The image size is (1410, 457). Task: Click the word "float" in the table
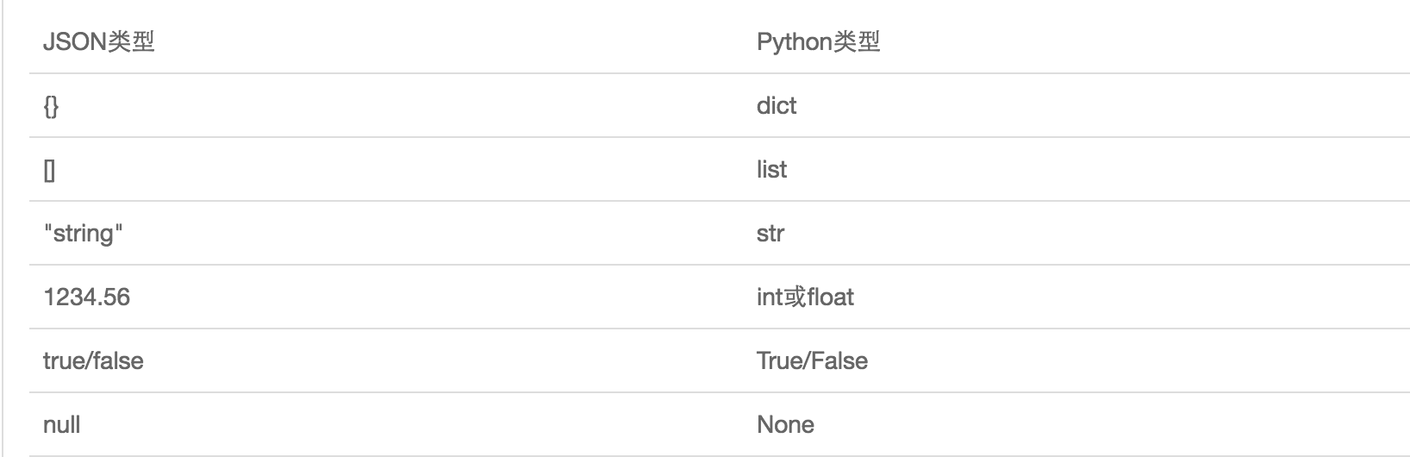click(x=831, y=297)
